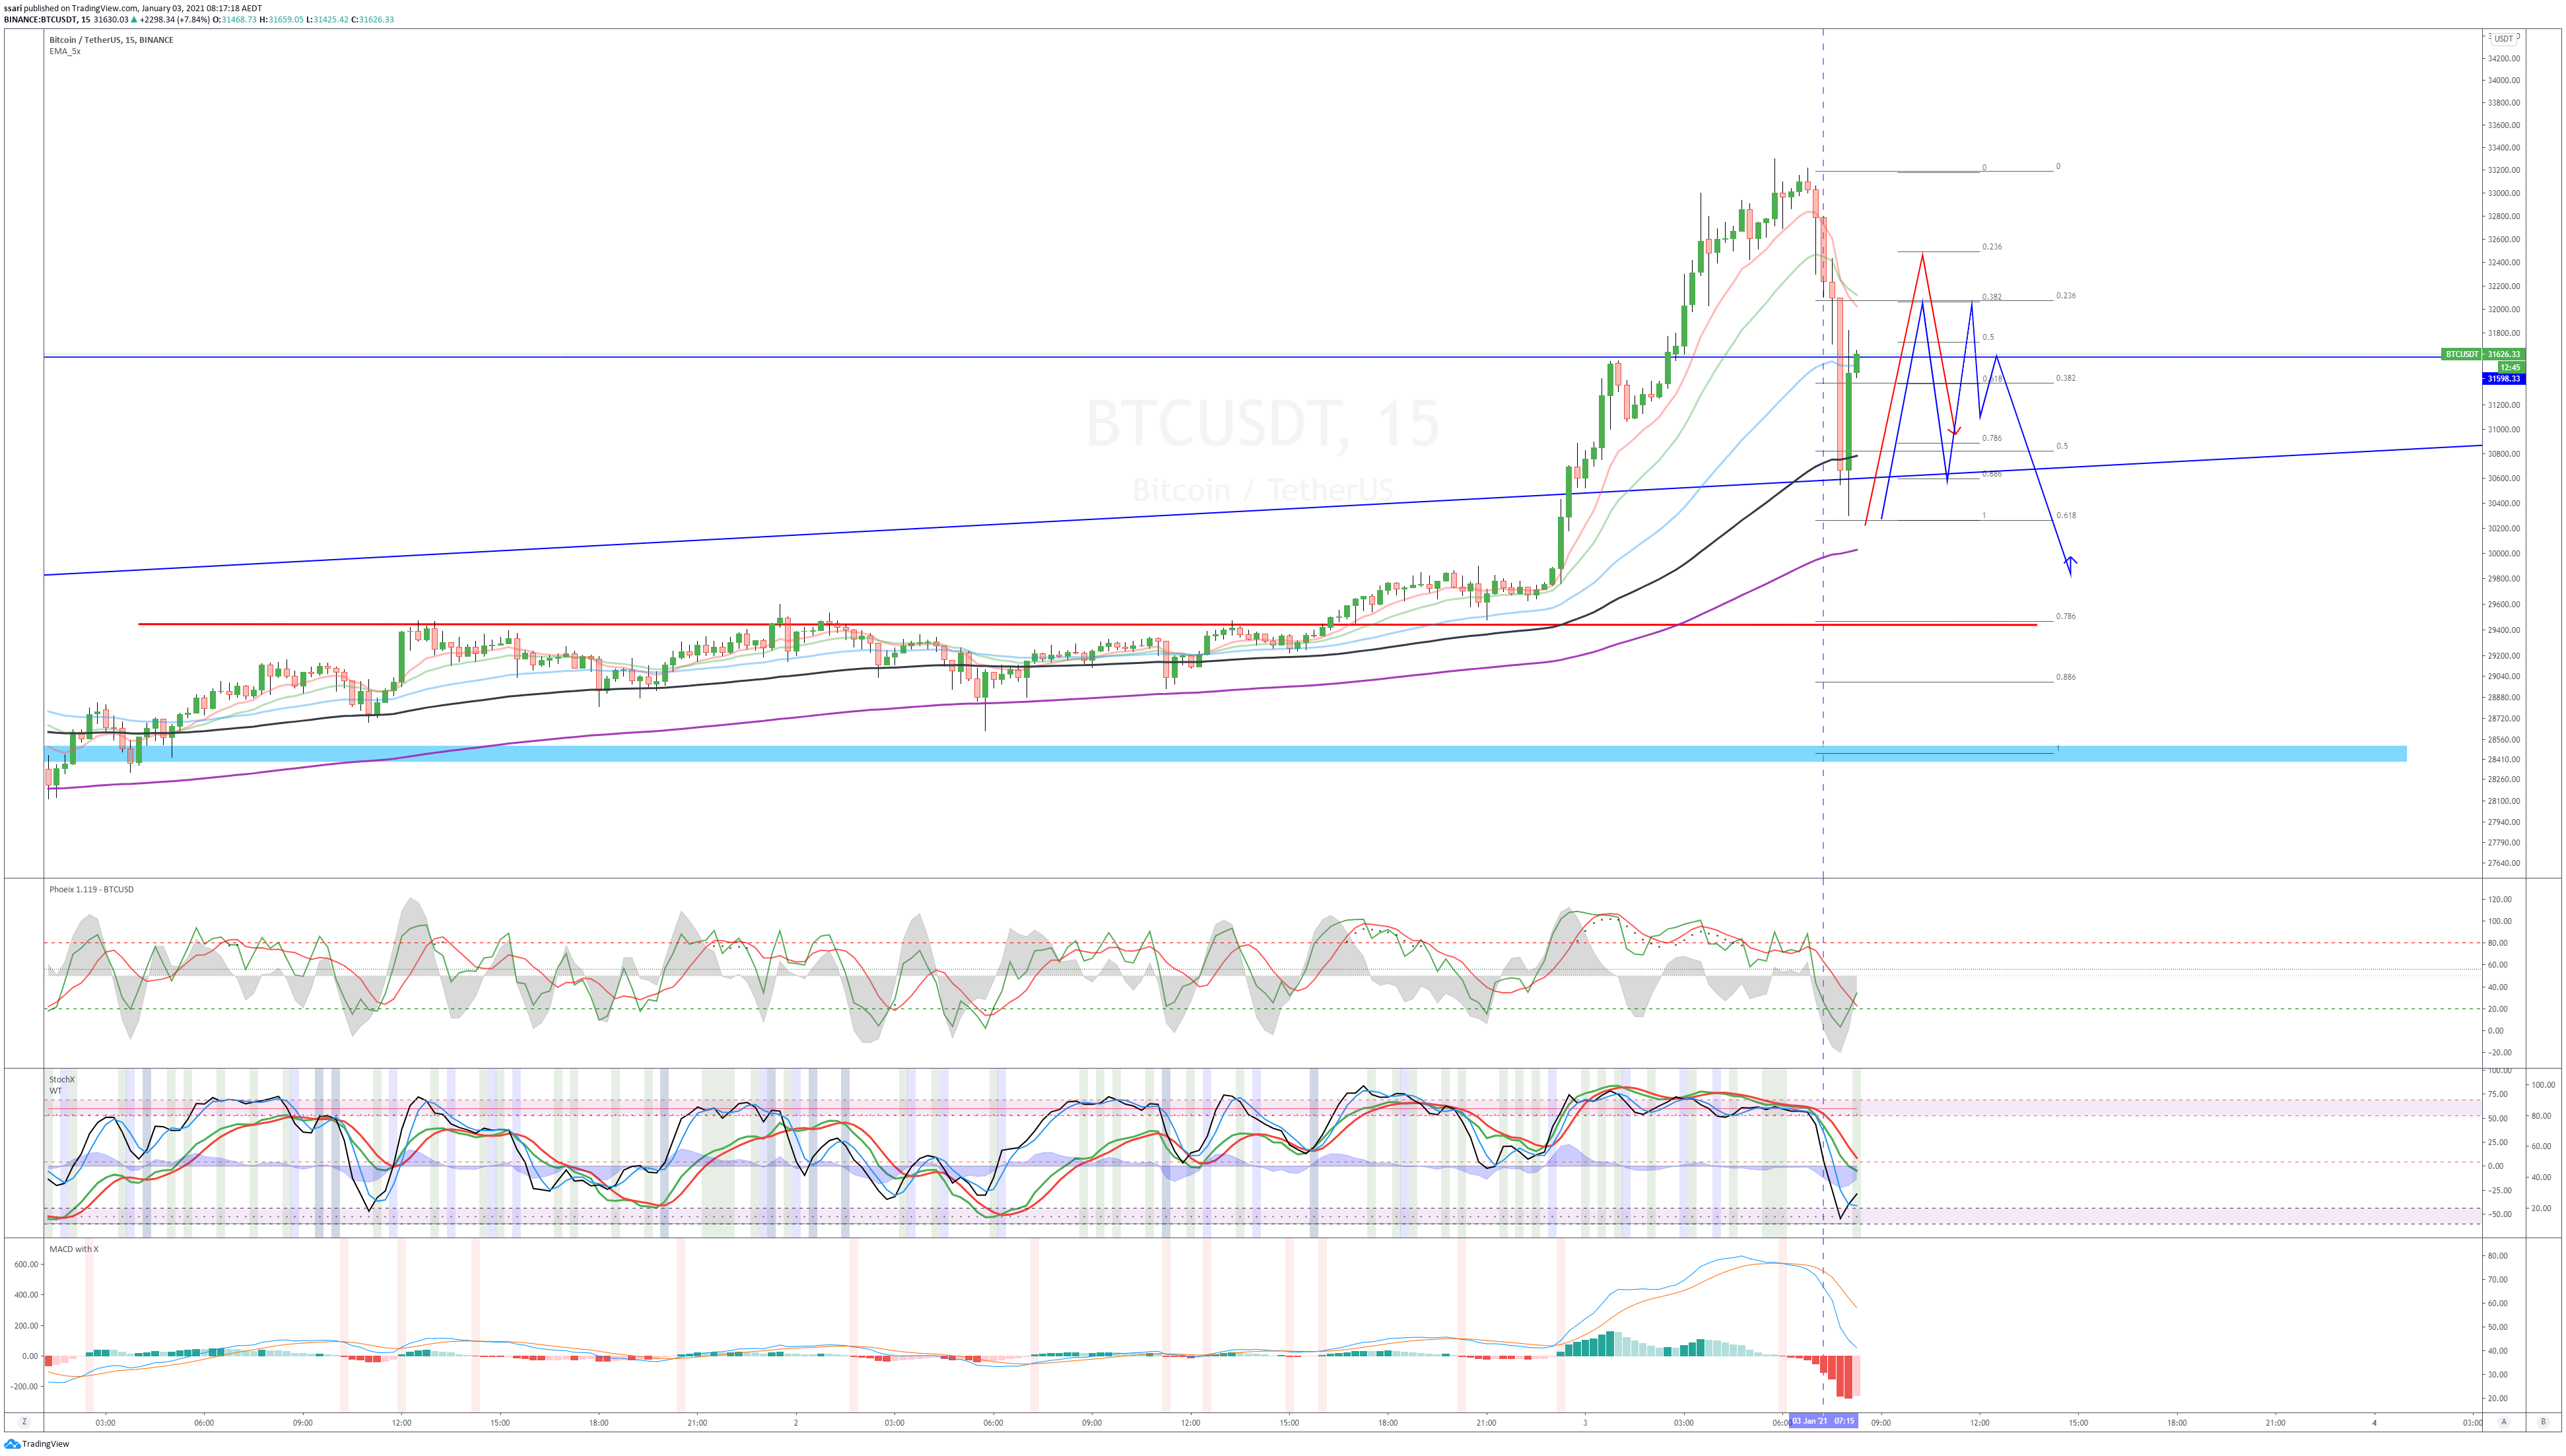2566x1456 pixels.
Task: Click the 03 Jan '21 07:15 date marker
Action: (x=1823, y=1421)
